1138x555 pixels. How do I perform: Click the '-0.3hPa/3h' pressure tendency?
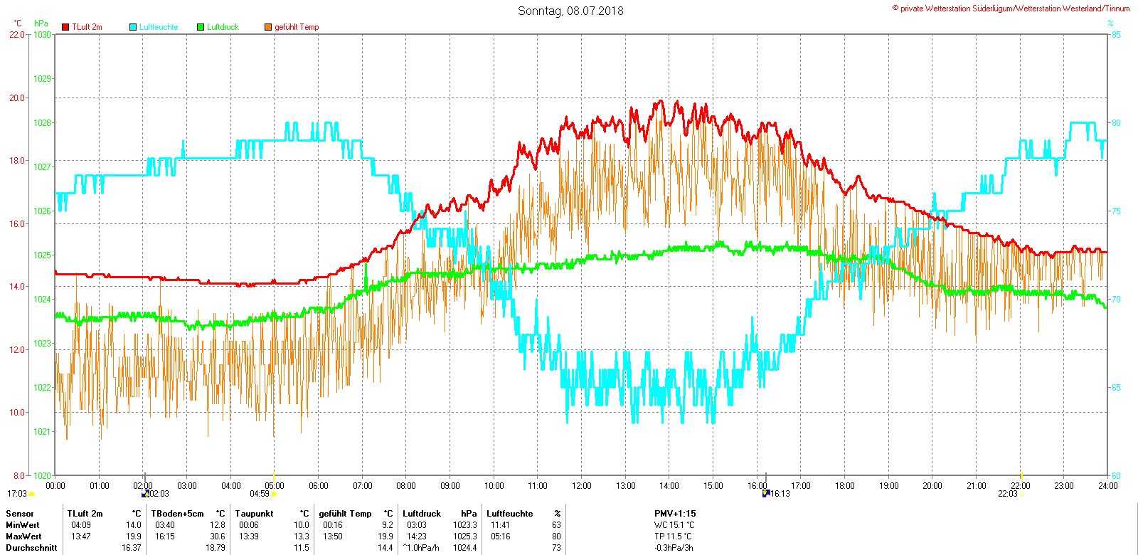click(x=674, y=548)
